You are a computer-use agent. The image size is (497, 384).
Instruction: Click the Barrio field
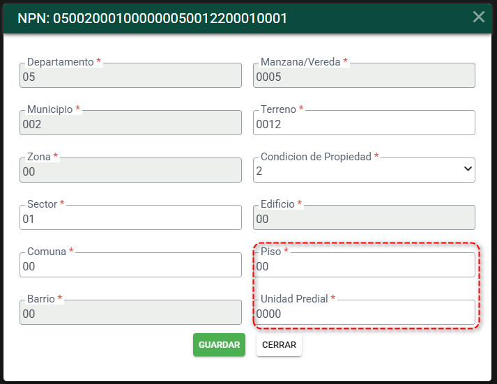pyautogui.click(x=130, y=312)
